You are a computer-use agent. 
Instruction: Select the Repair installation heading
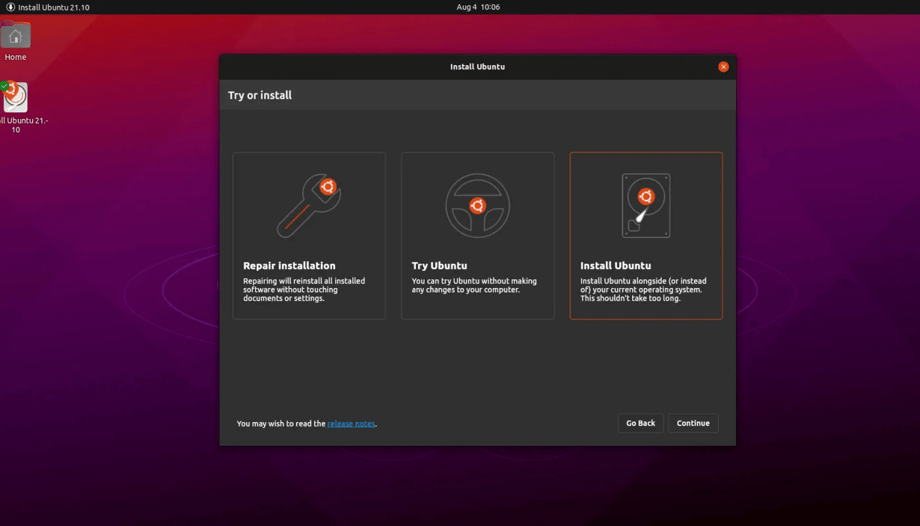[x=289, y=266]
